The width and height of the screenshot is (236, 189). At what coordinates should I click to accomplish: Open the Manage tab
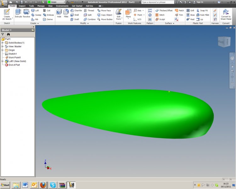(x=41, y=6)
